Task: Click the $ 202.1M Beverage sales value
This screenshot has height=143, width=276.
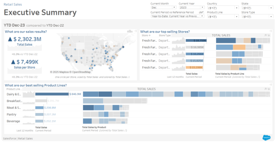Action: click(x=50, y=121)
